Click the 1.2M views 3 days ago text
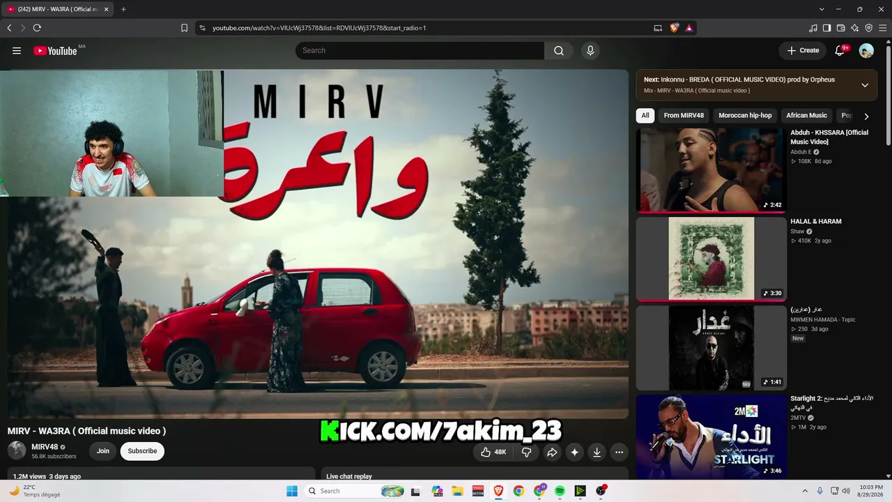The height and width of the screenshot is (502, 892). click(47, 476)
